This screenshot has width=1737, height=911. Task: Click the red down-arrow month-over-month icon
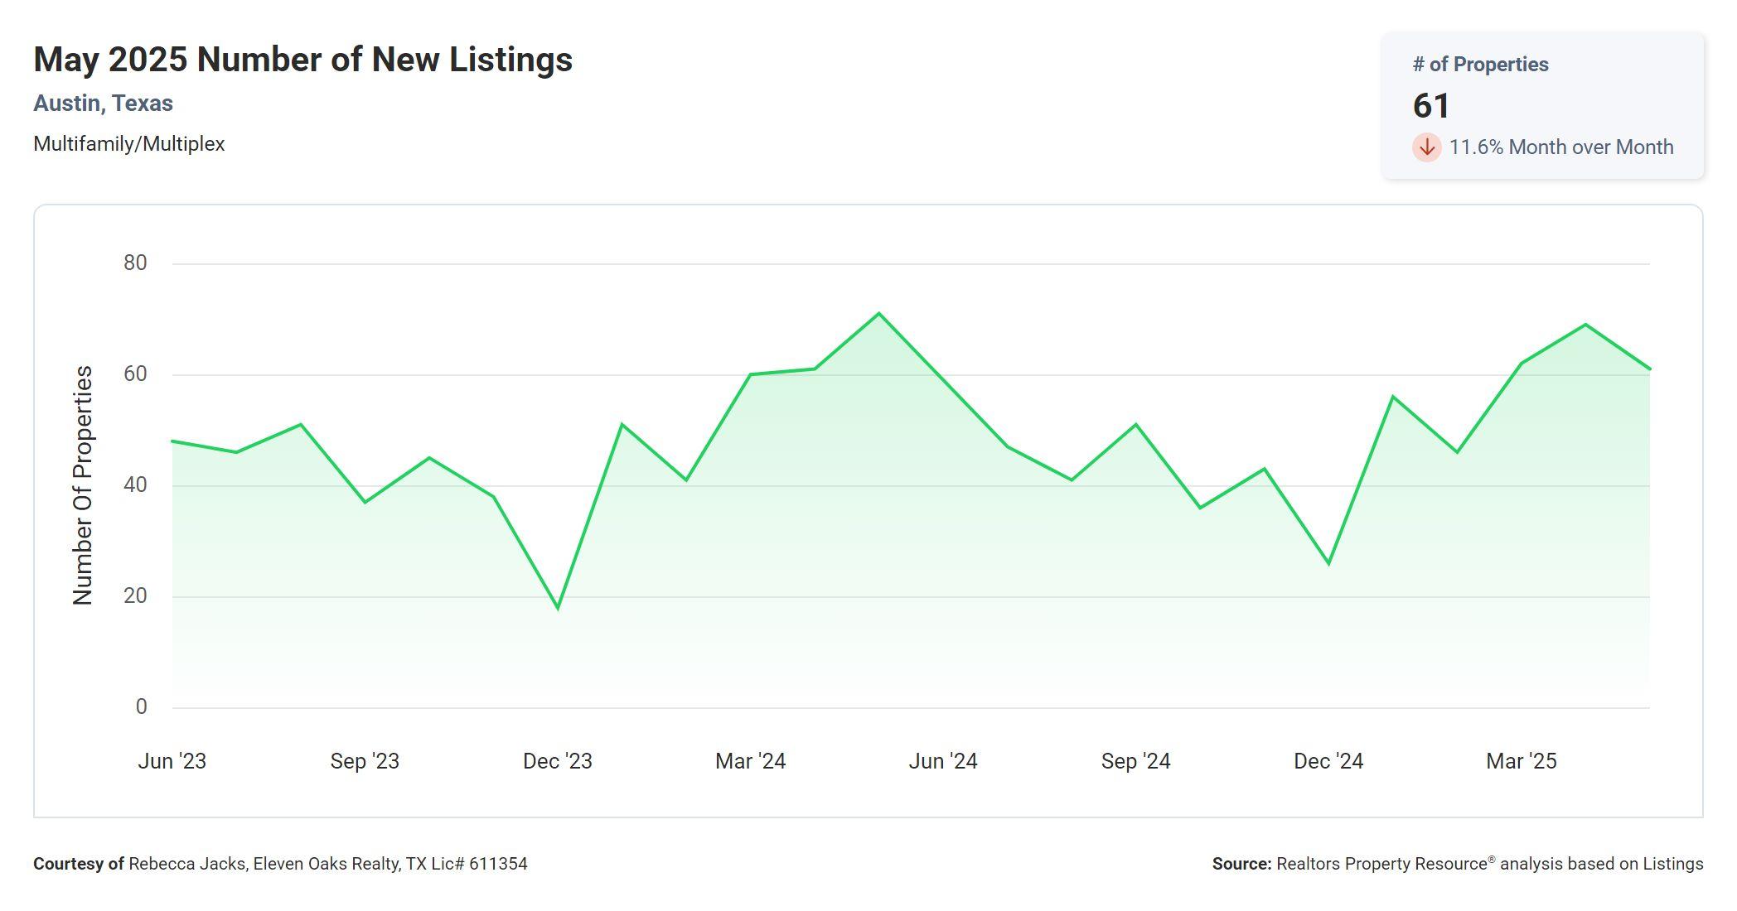click(x=1426, y=147)
